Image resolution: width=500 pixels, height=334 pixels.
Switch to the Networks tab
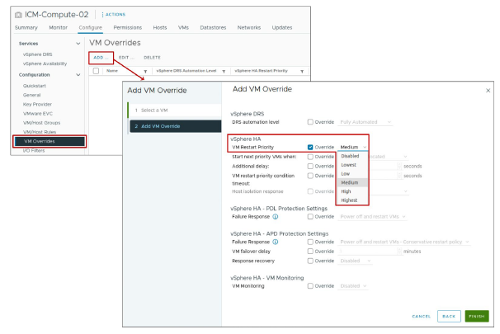pyautogui.click(x=249, y=28)
